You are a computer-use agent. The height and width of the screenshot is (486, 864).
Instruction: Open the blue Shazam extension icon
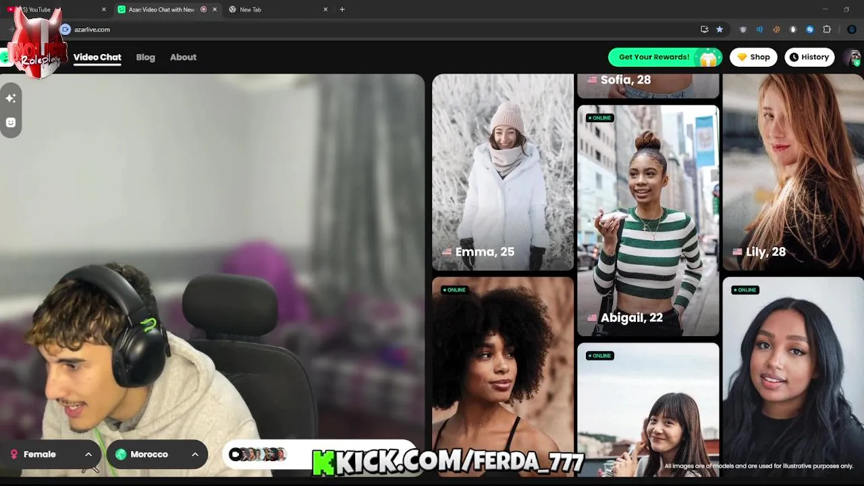810,29
